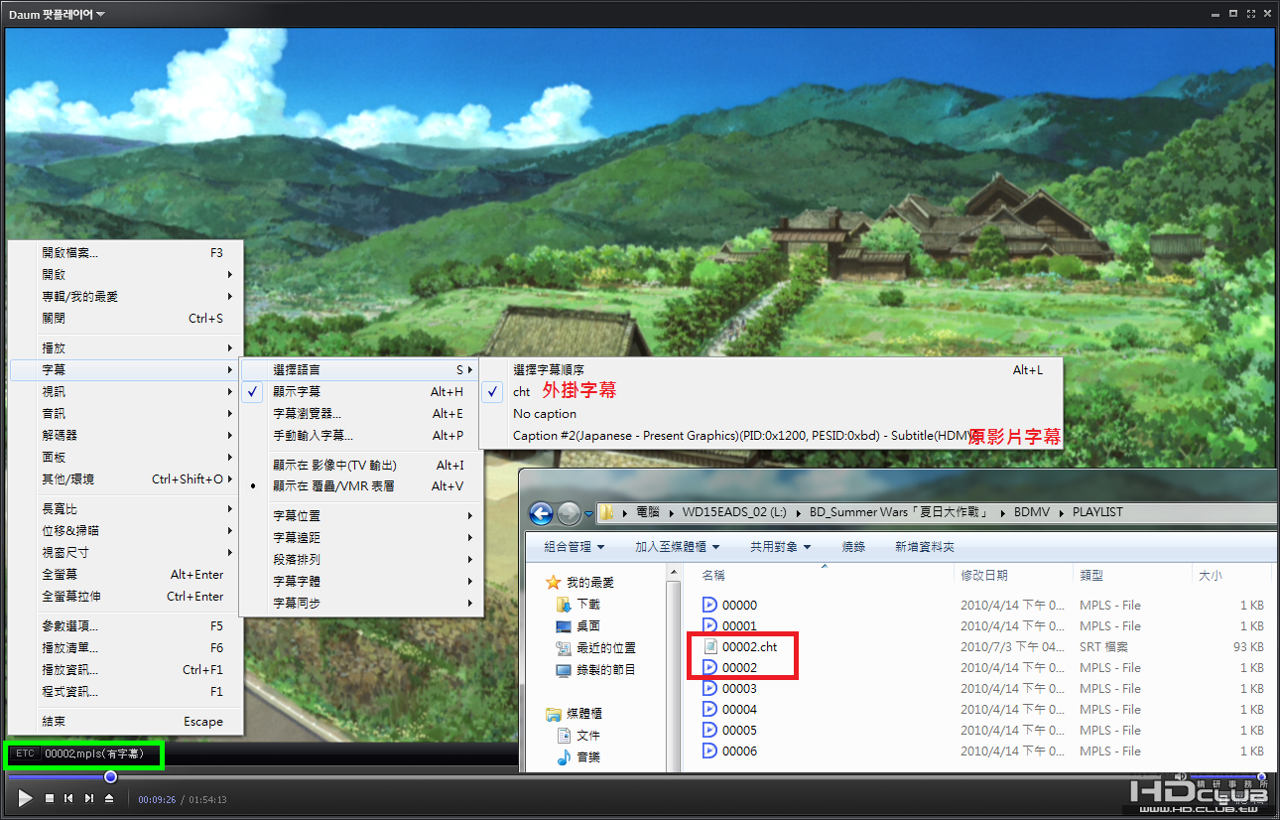This screenshot has width=1280, height=820.
Task: Click the volume slider knob
Action: (1261, 776)
